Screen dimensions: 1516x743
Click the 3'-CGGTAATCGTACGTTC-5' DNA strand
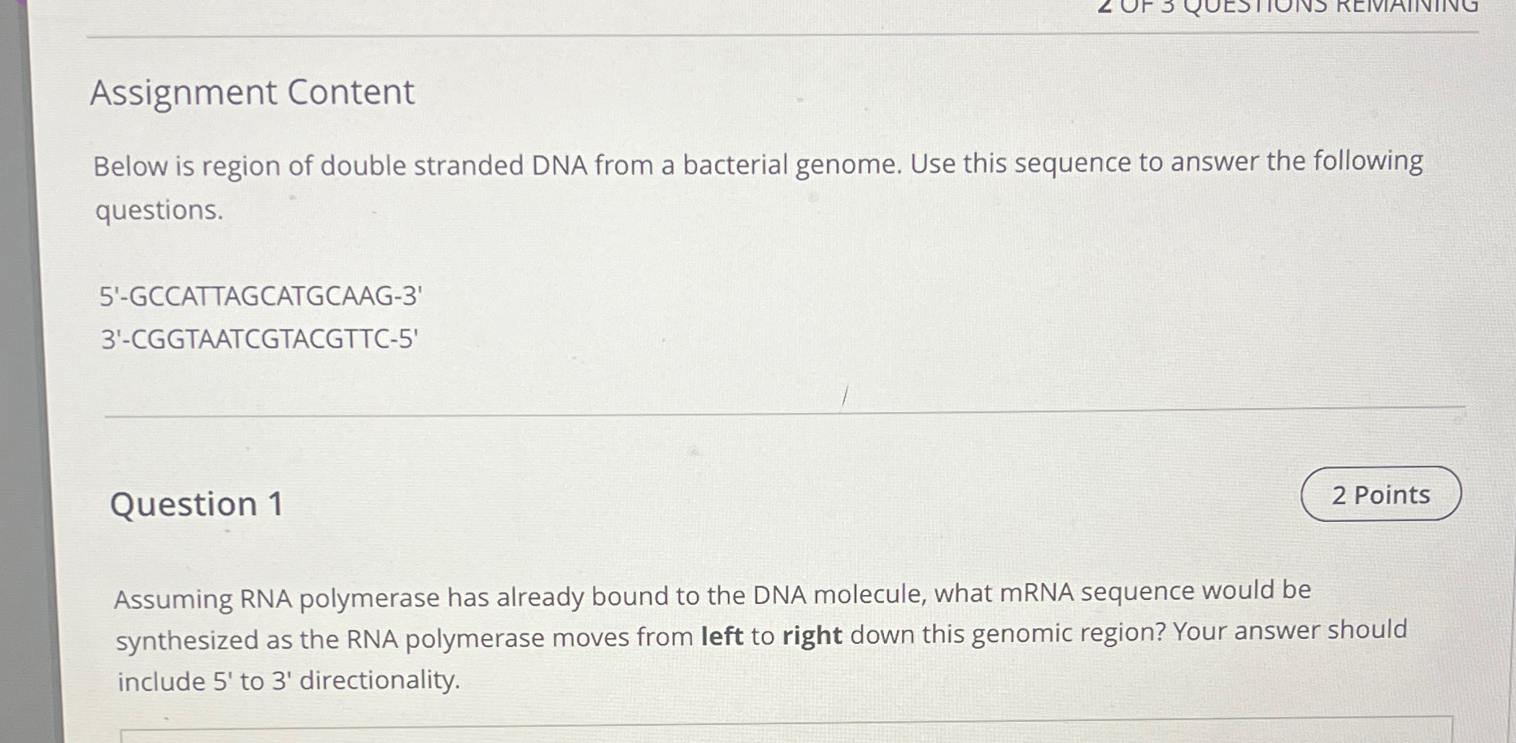point(259,338)
